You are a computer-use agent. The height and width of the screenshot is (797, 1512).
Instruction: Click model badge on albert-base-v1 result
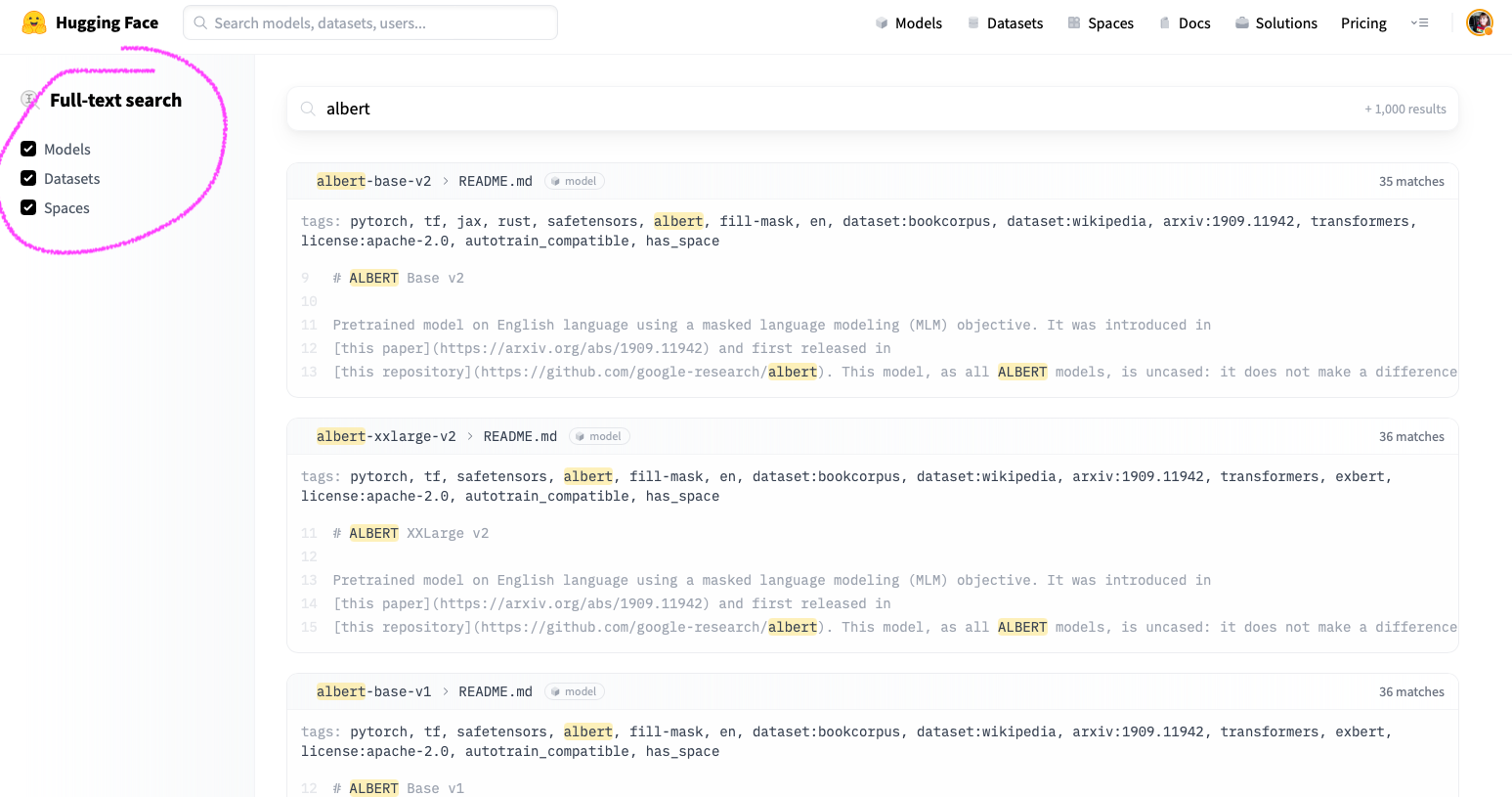(x=574, y=691)
